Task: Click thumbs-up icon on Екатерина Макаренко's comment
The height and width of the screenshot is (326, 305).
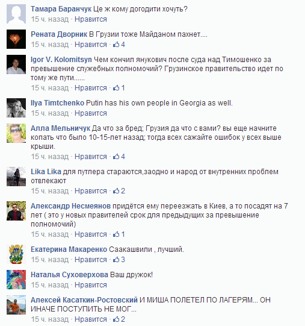Action: 116,260
